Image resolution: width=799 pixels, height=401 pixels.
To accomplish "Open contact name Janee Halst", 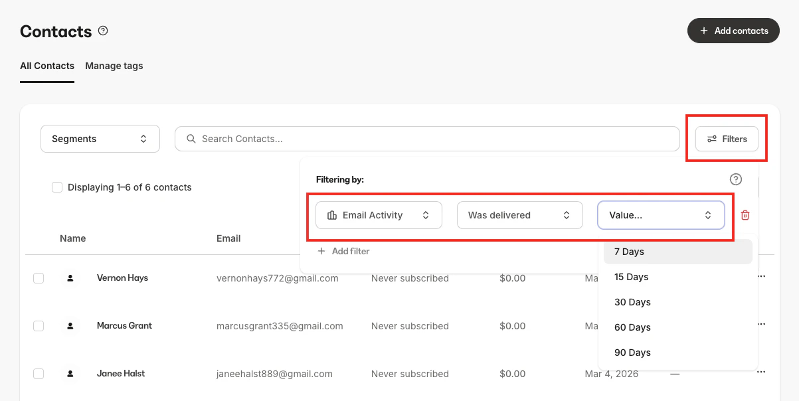I will (121, 374).
